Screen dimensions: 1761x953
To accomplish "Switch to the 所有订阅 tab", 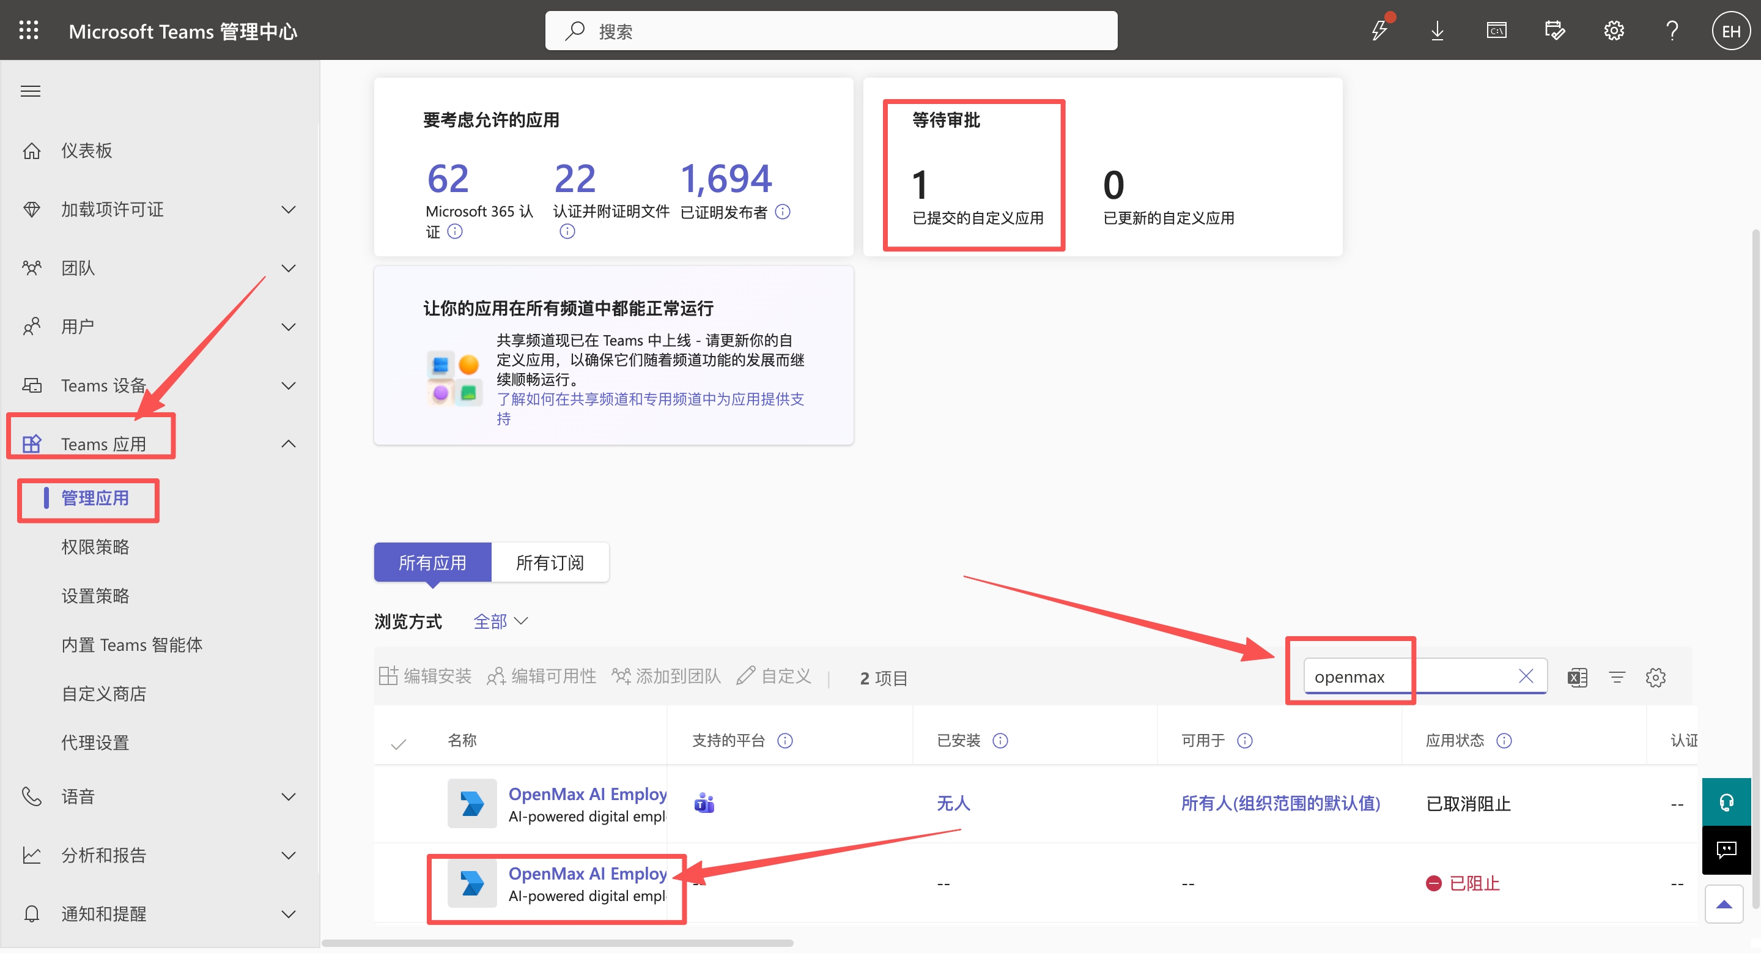I will coord(550,562).
